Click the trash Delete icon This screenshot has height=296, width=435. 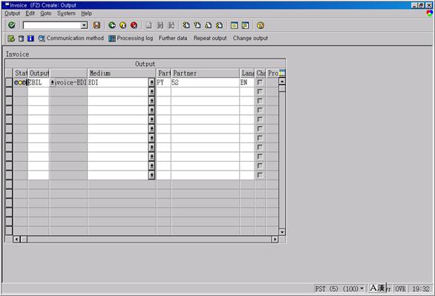point(21,39)
